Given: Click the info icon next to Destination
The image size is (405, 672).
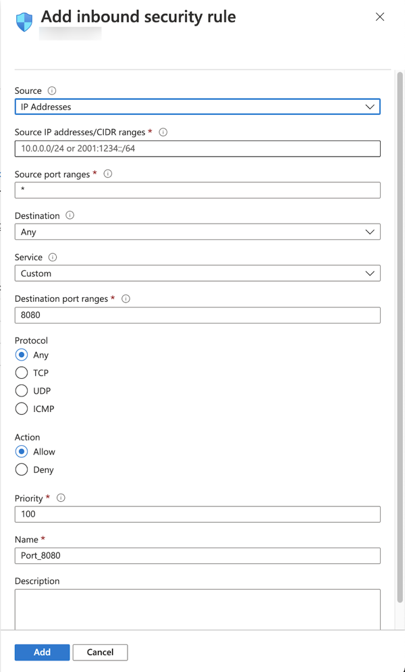Looking at the screenshot, I should click(x=70, y=215).
